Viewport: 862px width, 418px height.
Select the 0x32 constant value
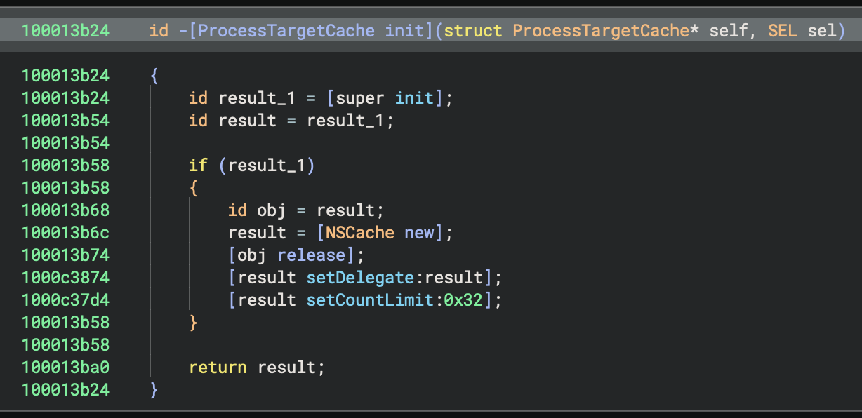464,300
